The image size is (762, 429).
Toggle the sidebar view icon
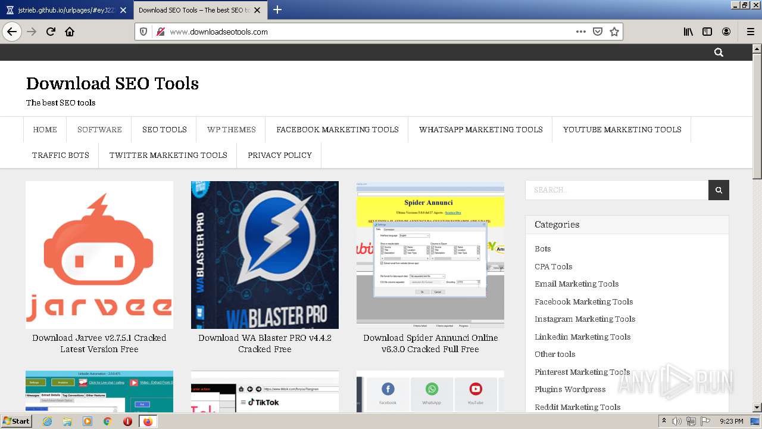click(x=707, y=32)
